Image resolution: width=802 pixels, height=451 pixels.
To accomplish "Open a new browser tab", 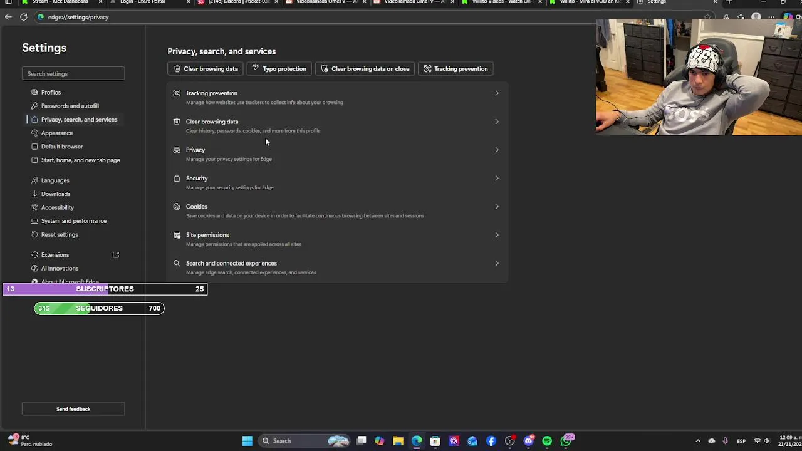I will click(729, 3).
